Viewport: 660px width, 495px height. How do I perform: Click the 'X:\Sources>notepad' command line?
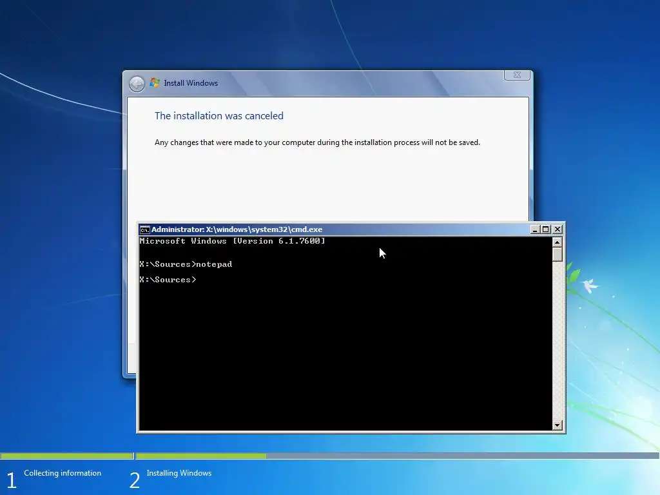[x=186, y=264]
